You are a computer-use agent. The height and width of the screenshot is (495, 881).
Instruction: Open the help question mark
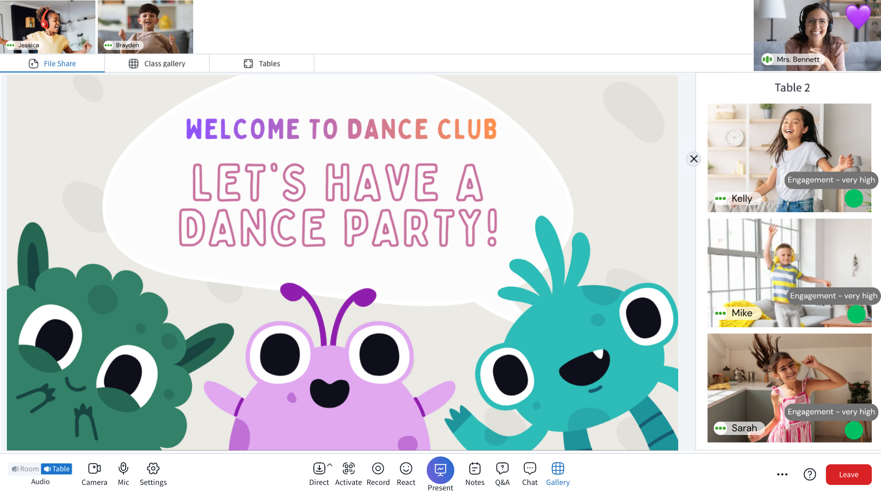pos(810,474)
